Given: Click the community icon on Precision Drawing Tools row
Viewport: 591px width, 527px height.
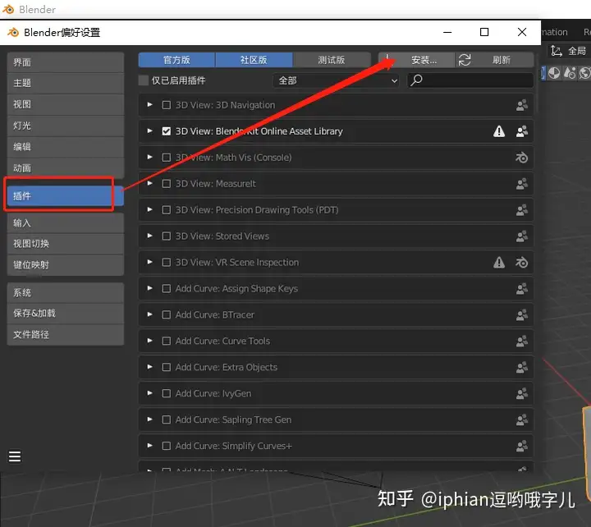Looking at the screenshot, I should tap(522, 210).
